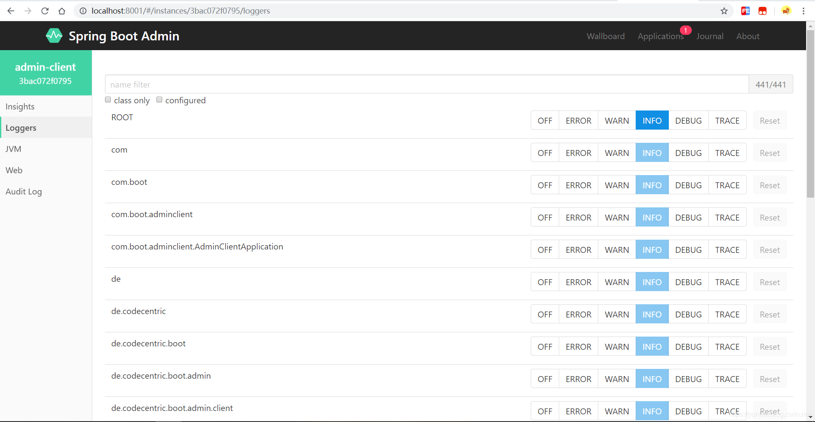Screen dimensions: 815x422
Task: Reset the com.boot.adminclient logger level
Action: click(x=770, y=217)
